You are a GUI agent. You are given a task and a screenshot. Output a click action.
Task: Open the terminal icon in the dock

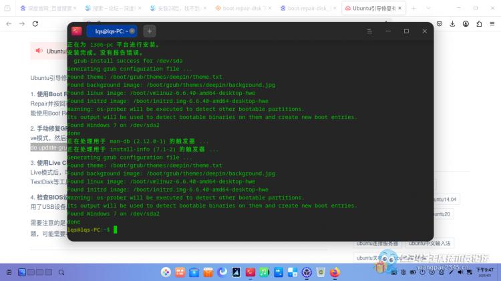tap(251, 272)
